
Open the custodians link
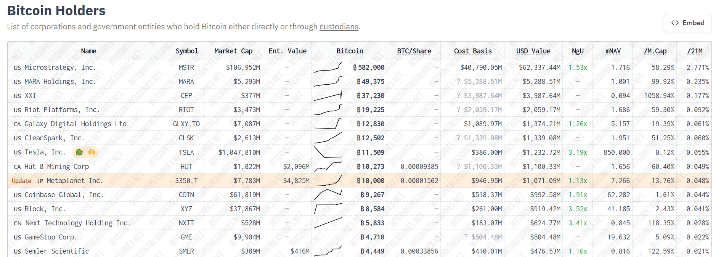pos(339,27)
